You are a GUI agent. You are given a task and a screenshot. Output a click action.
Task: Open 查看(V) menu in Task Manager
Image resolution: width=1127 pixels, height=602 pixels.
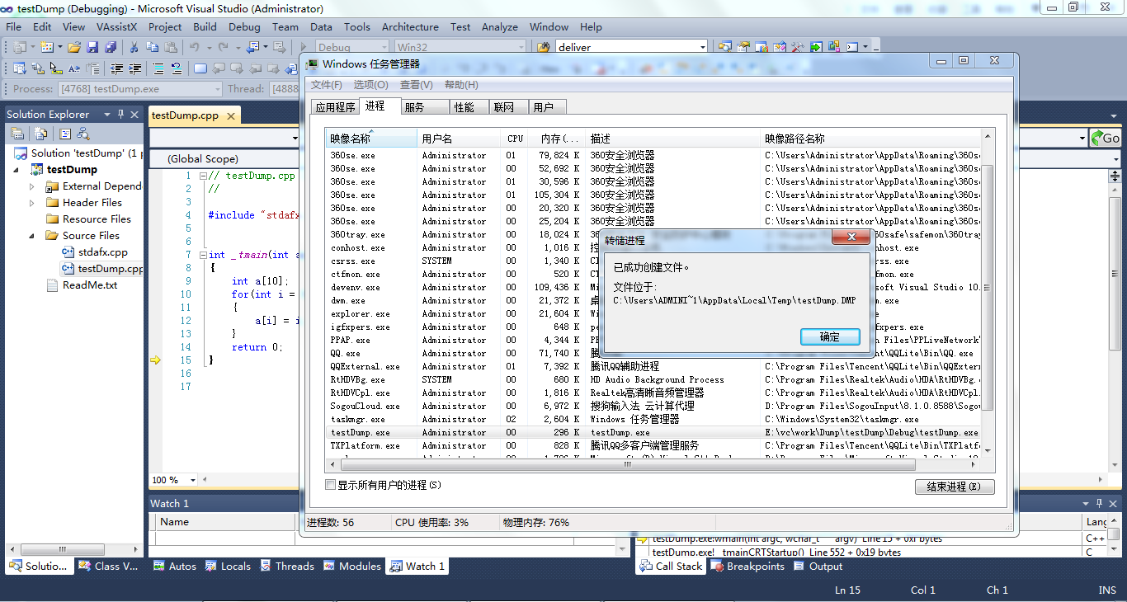click(x=416, y=85)
